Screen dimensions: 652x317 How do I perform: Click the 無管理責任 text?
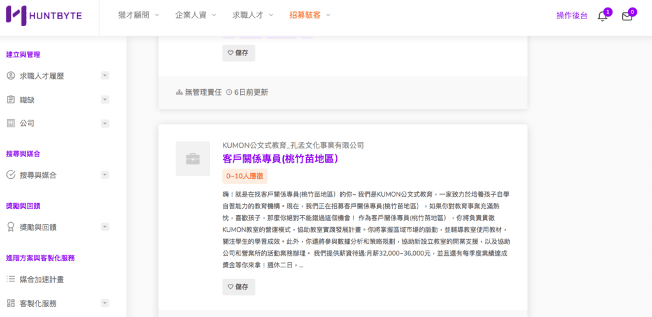[x=203, y=92]
